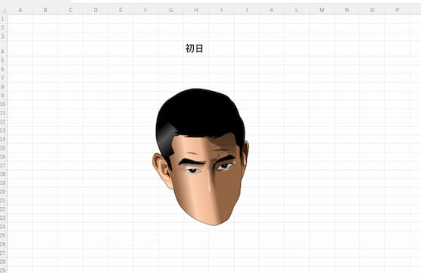Select row 22 header

coord(4,209)
